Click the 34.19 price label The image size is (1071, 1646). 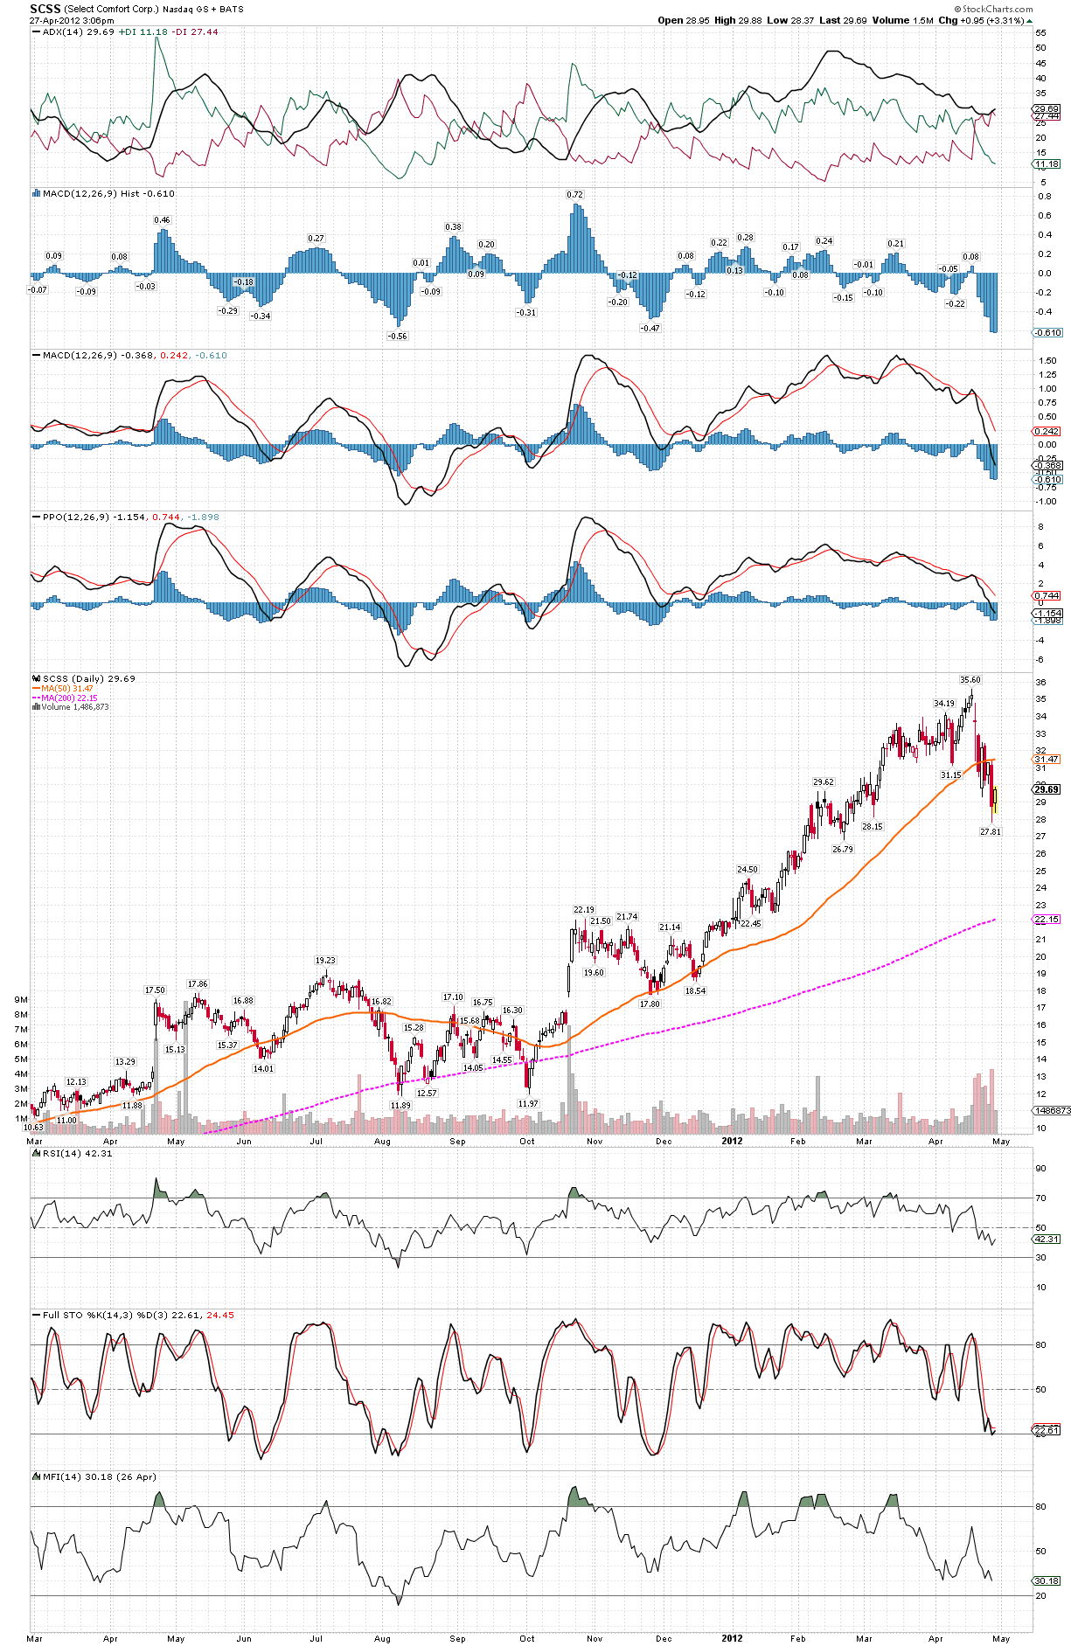pyautogui.click(x=943, y=704)
